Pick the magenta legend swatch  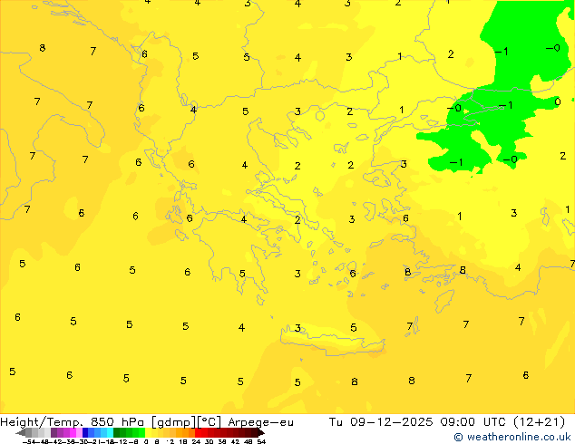click(x=73, y=433)
